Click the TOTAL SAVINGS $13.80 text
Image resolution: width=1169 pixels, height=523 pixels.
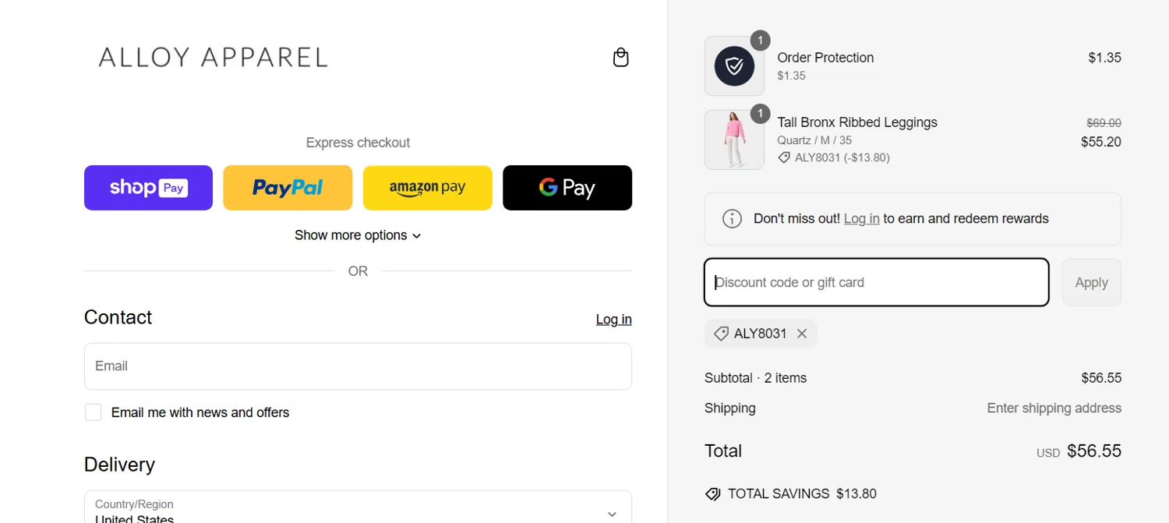coord(802,494)
